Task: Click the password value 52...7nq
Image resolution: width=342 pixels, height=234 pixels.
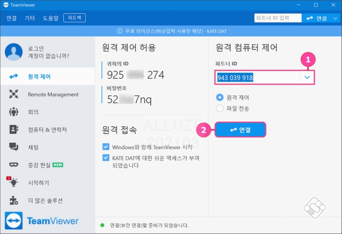Action: coord(129,99)
